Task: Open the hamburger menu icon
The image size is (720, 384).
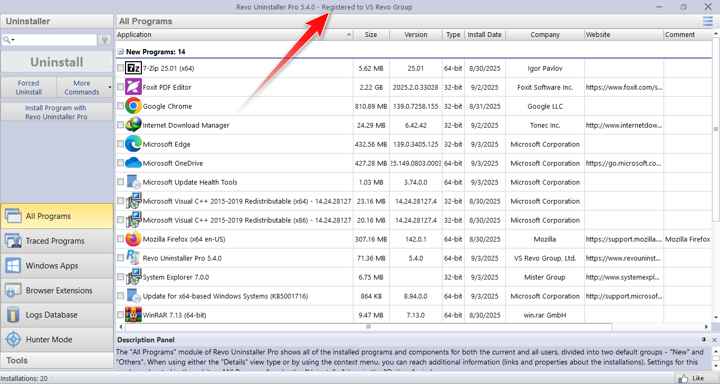Action: tap(707, 21)
